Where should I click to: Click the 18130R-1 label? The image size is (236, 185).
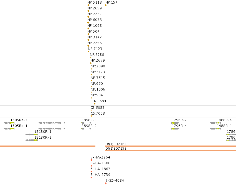click(x=43, y=132)
